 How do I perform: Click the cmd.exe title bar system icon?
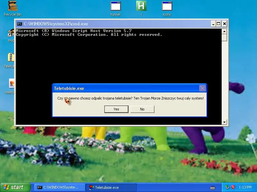(20, 24)
